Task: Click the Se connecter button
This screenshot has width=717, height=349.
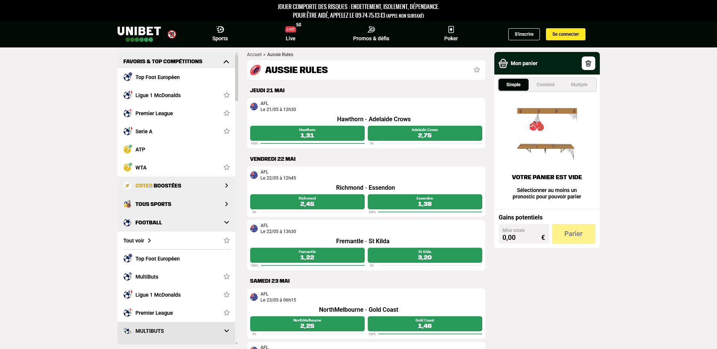Action: 565,34
